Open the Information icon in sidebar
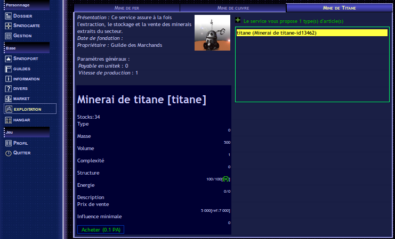Viewport: 395px width, 239px height. point(8,79)
